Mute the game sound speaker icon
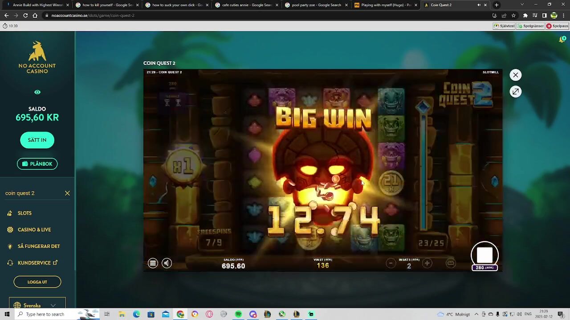Image resolution: width=570 pixels, height=320 pixels. (x=167, y=264)
